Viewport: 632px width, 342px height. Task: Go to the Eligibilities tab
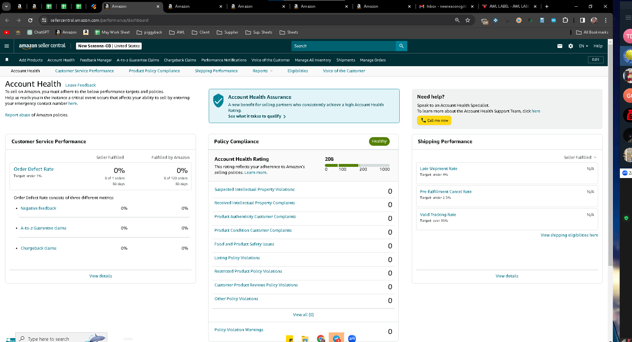pos(297,71)
